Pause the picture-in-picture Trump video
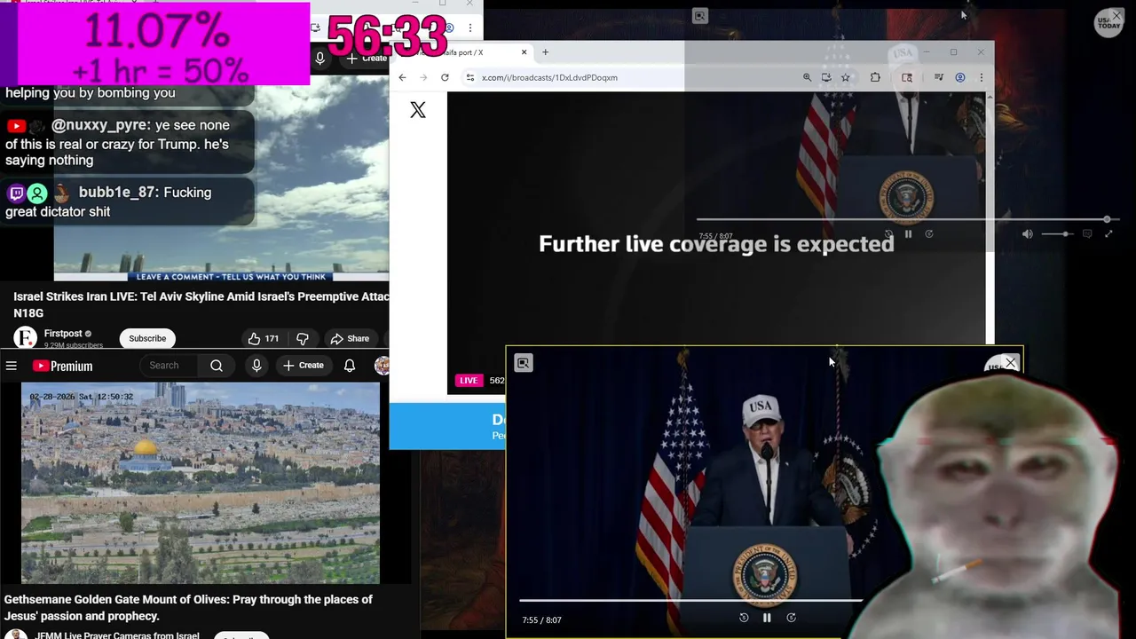1136x639 pixels. [767, 618]
